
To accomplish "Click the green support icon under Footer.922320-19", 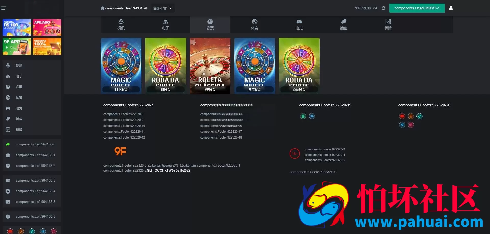I will (x=303, y=116).
